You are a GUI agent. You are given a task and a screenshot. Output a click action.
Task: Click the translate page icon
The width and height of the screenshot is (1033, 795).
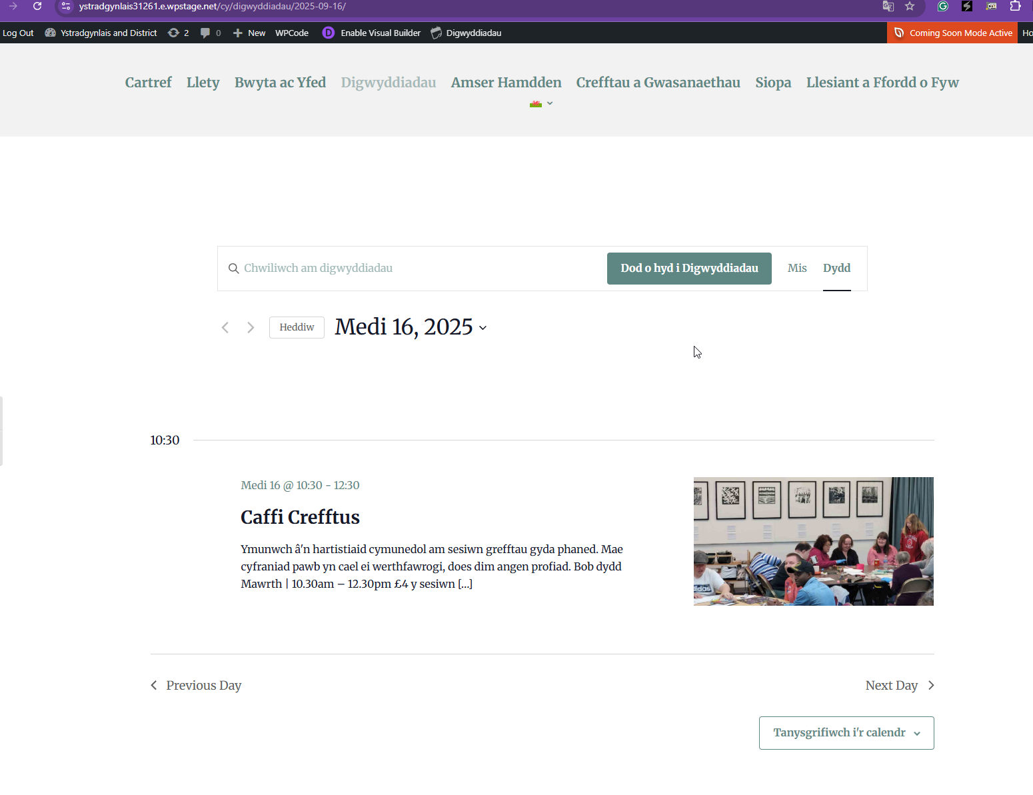pos(888,6)
